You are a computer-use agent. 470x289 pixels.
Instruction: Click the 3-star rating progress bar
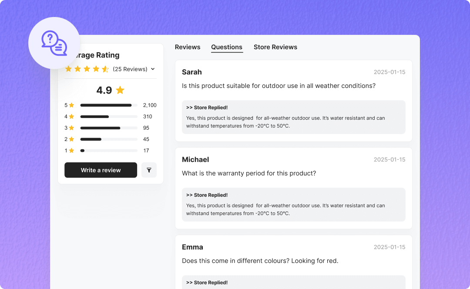pyautogui.click(x=108, y=128)
